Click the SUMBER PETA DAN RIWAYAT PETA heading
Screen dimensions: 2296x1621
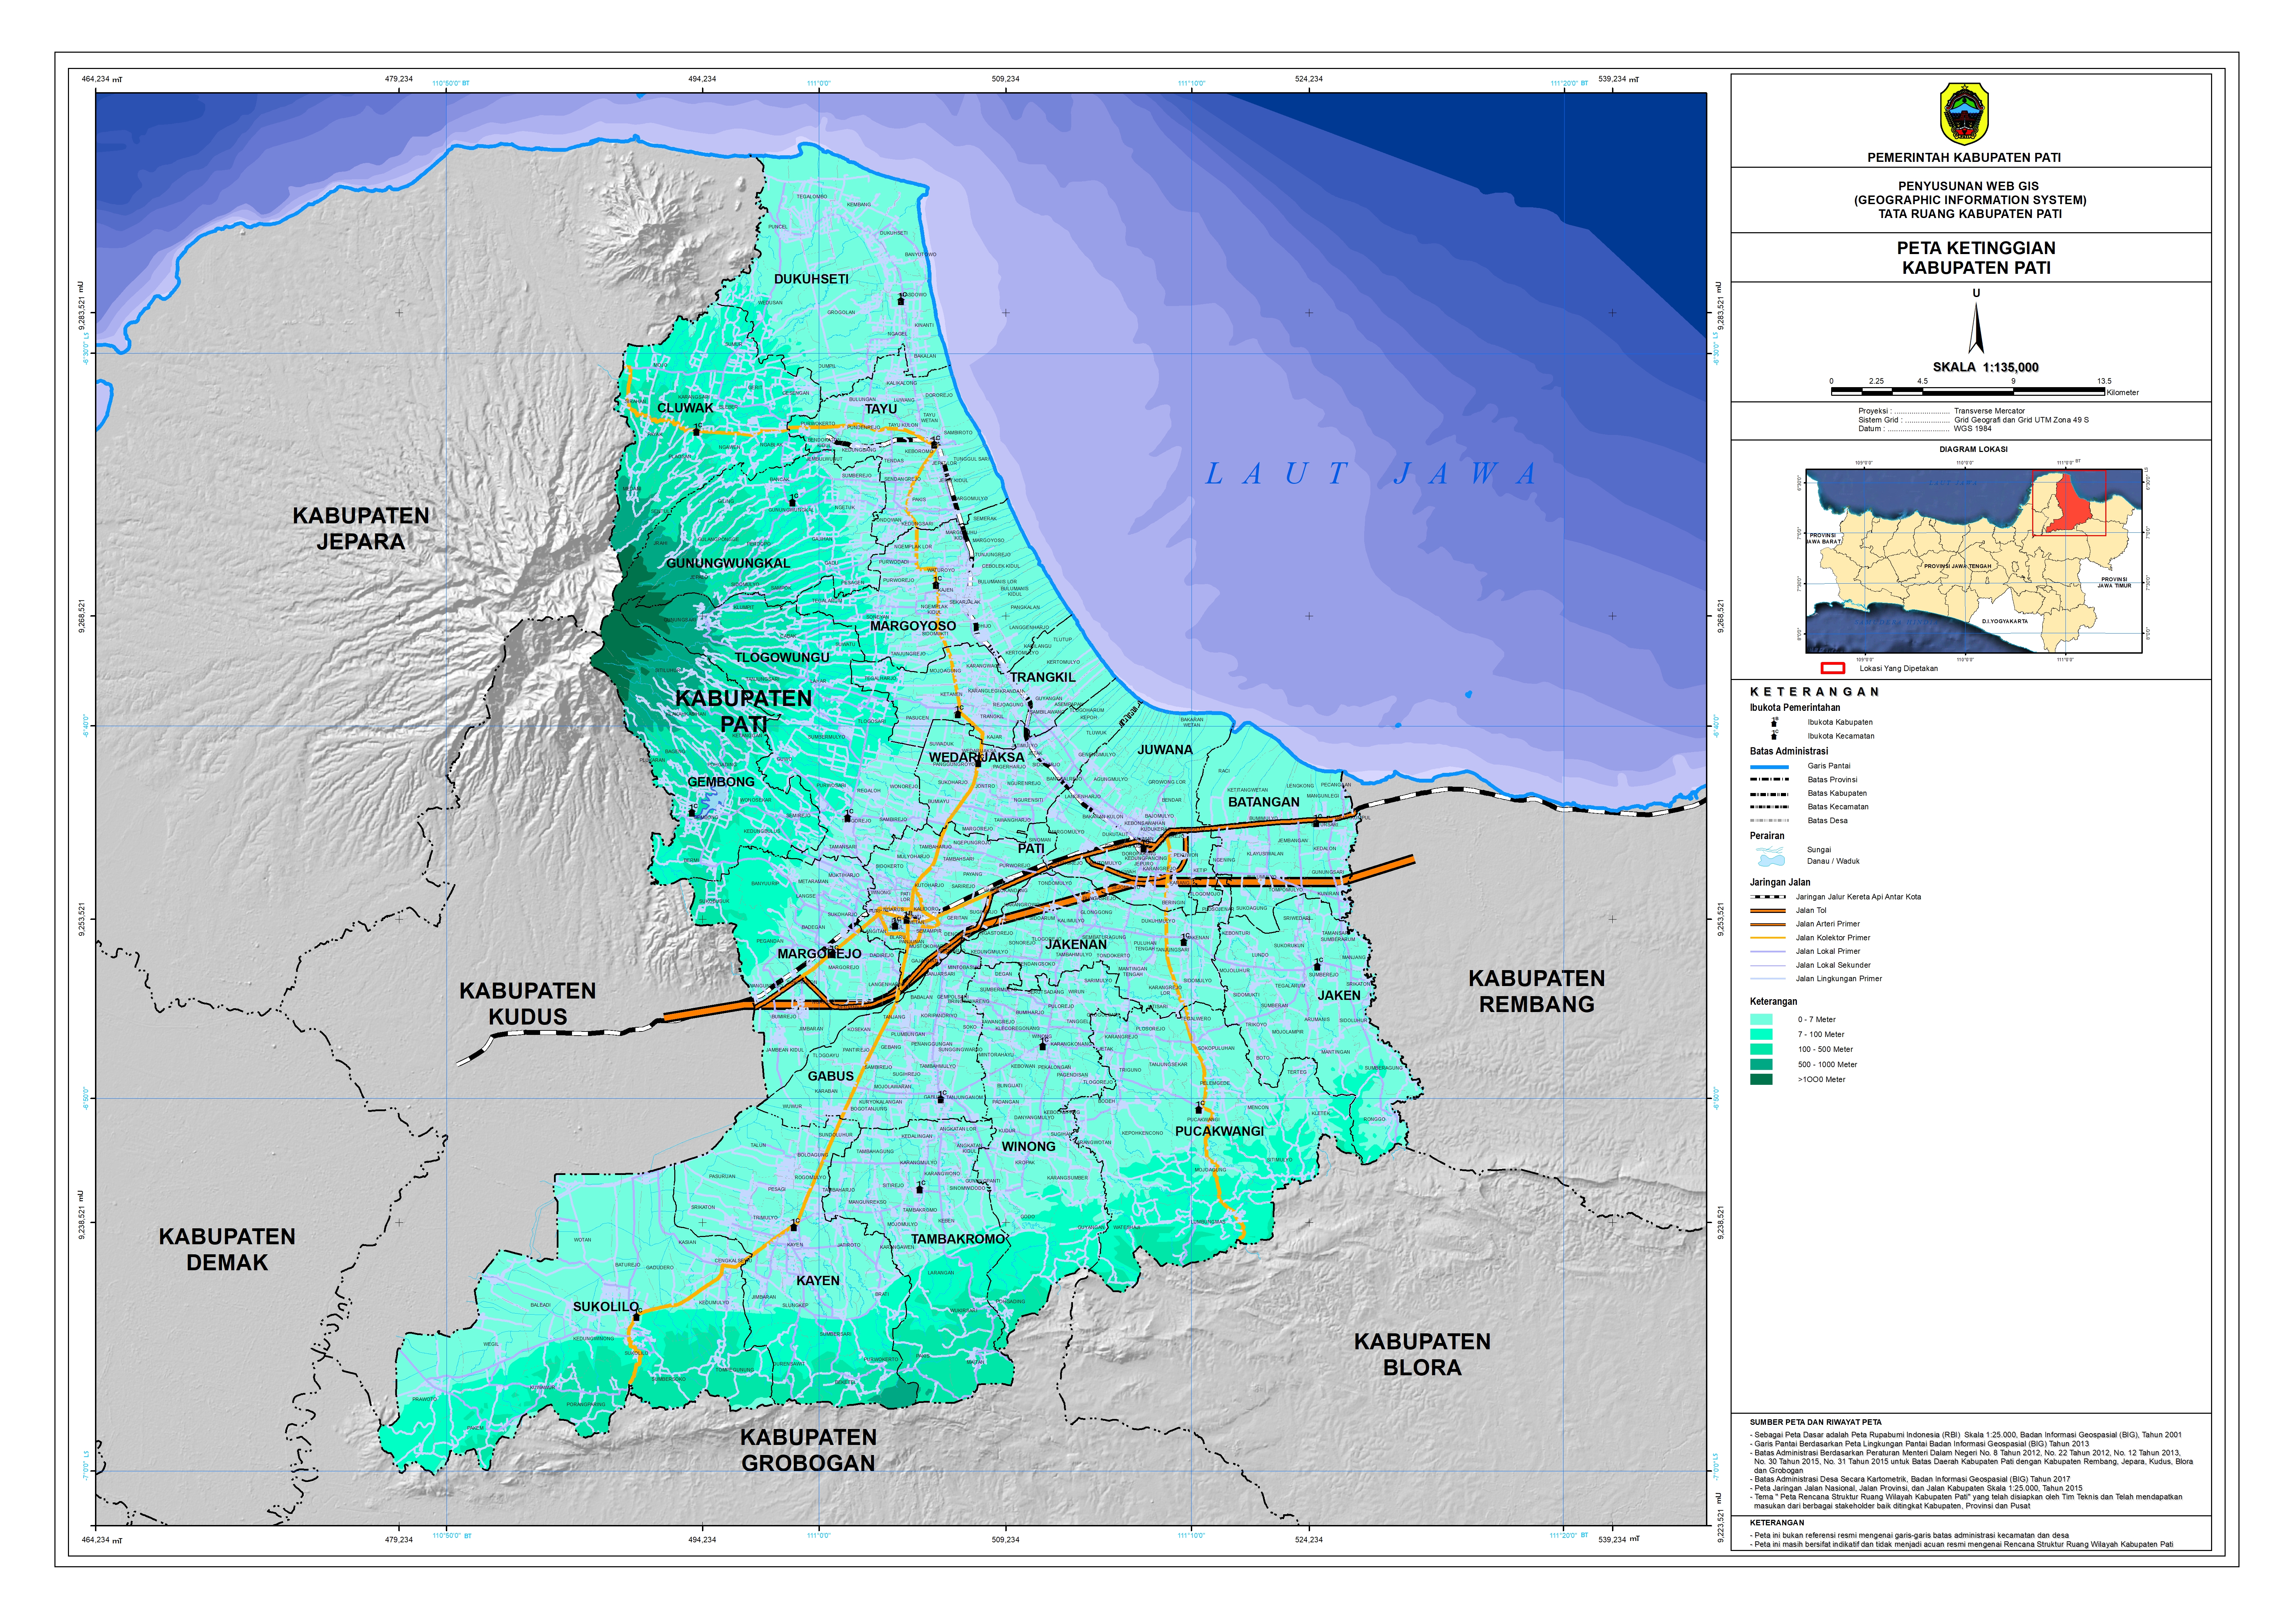pyautogui.click(x=1815, y=1422)
